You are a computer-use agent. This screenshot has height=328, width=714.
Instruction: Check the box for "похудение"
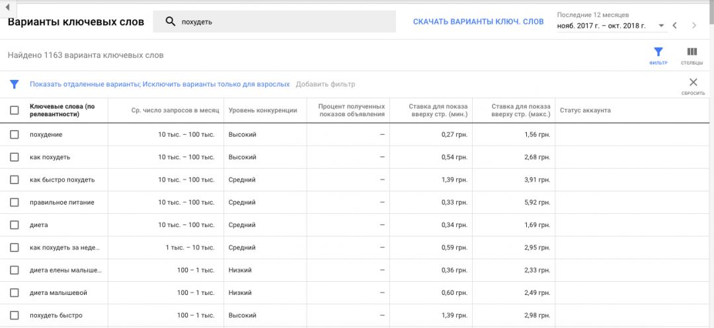15,135
